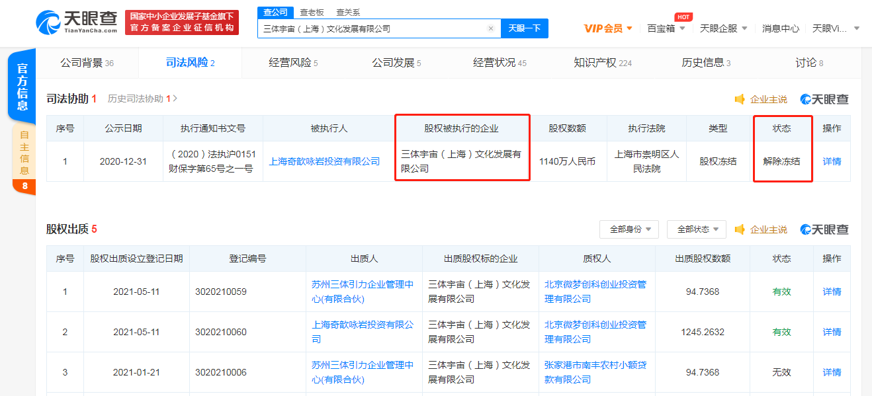The width and height of the screenshot is (872, 396).
Task: Open 苏州三体引力企业管理中心 in pledge row 1
Action: pyautogui.click(x=363, y=292)
